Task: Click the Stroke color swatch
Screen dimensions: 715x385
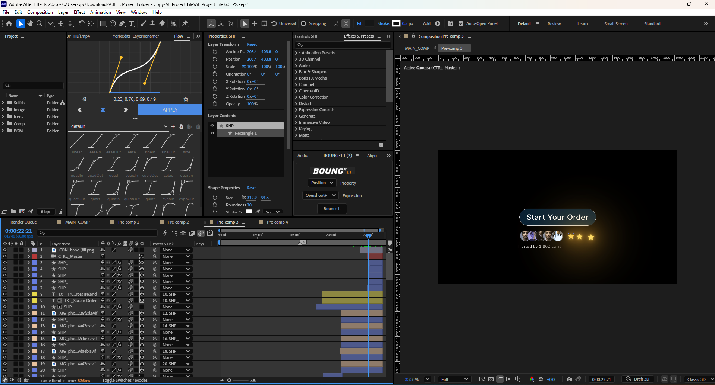Action: click(396, 23)
